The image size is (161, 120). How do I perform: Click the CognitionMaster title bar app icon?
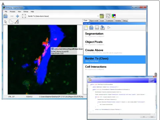point(4,8)
